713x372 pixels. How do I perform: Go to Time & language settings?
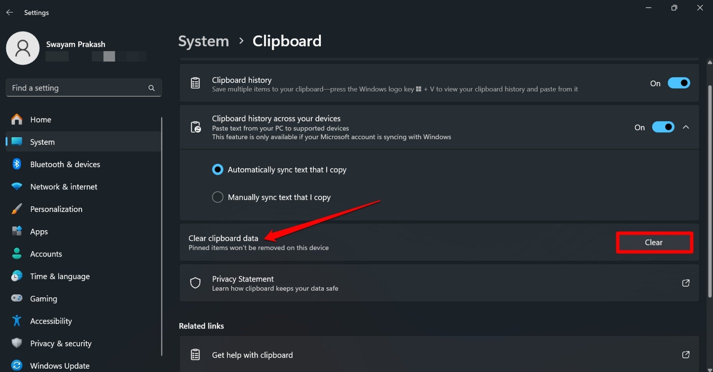tap(60, 276)
